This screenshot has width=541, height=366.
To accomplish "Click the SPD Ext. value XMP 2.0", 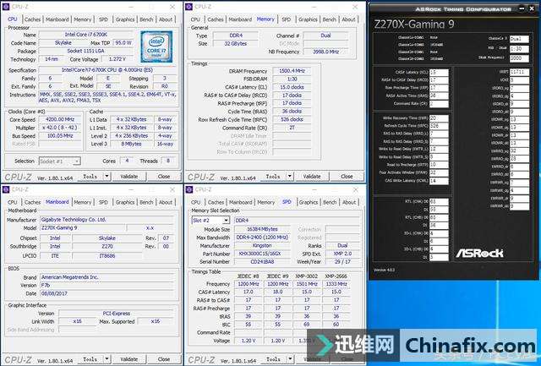I will coord(342,254).
